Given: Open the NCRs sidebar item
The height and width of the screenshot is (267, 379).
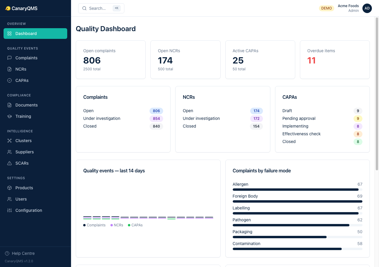Looking at the screenshot, I should click(x=35, y=69).
